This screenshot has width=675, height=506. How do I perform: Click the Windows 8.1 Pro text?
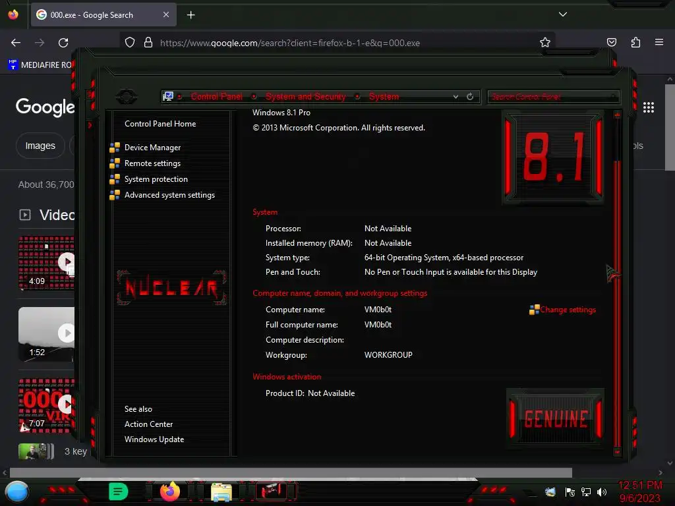(281, 113)
